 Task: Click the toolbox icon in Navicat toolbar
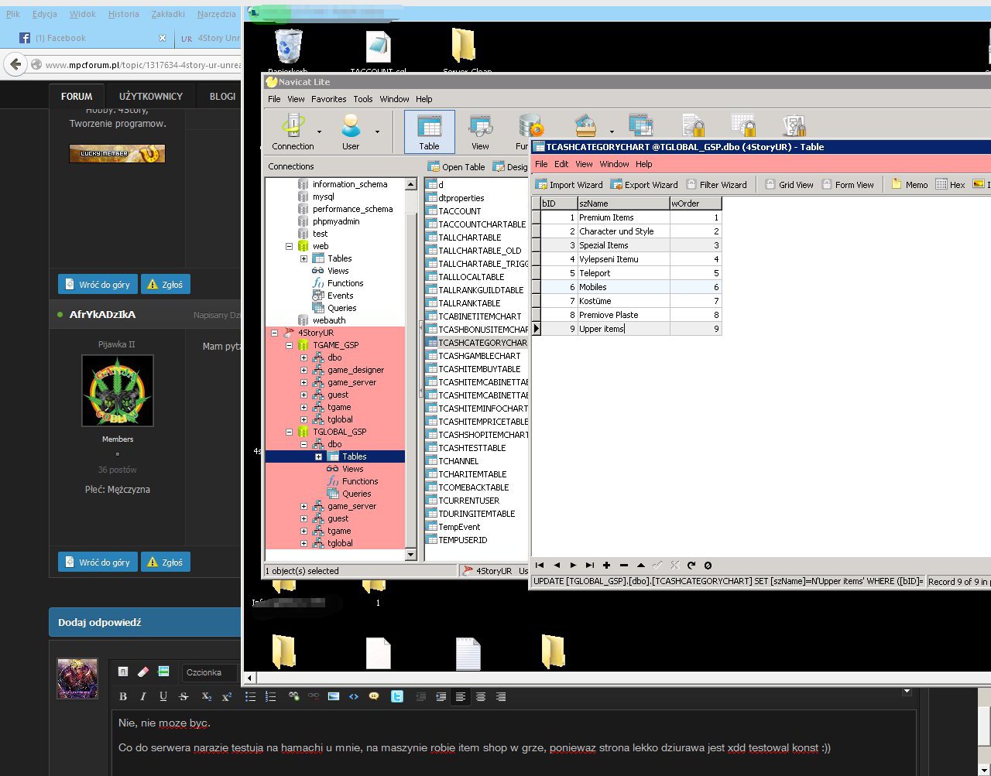pyautogui.click(x=586, y=125)
